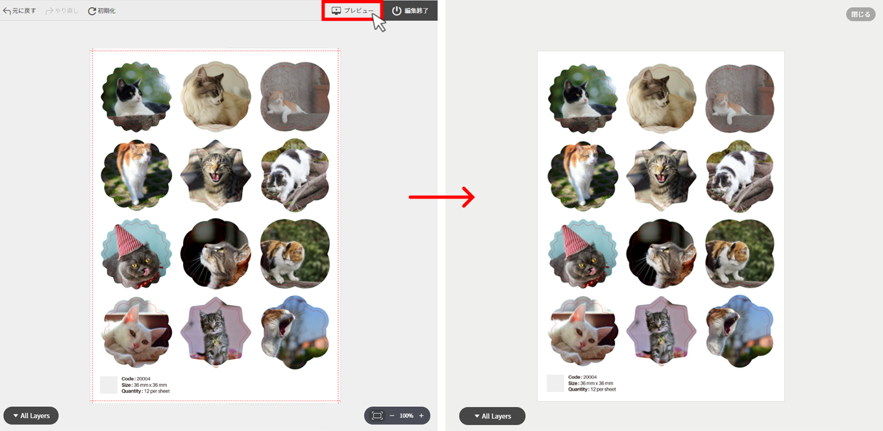Select the kitten in pink star sticker

coord(216,332)
